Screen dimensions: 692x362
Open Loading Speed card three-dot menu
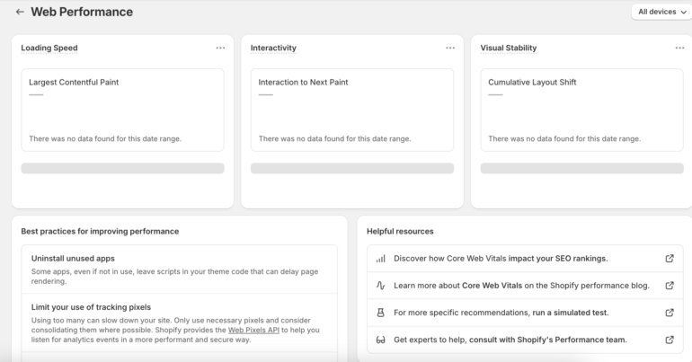click(x=220, y=49)
